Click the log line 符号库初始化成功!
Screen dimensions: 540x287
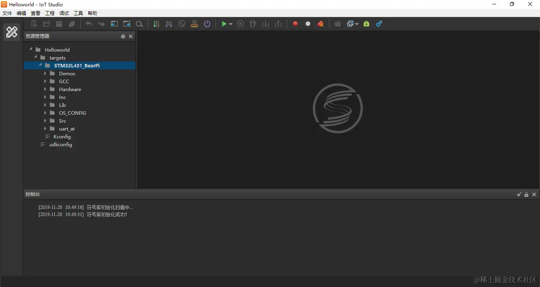(107, 214)
